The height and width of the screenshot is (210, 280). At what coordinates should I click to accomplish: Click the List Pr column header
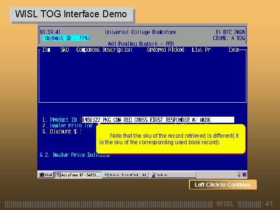(201, 49)
